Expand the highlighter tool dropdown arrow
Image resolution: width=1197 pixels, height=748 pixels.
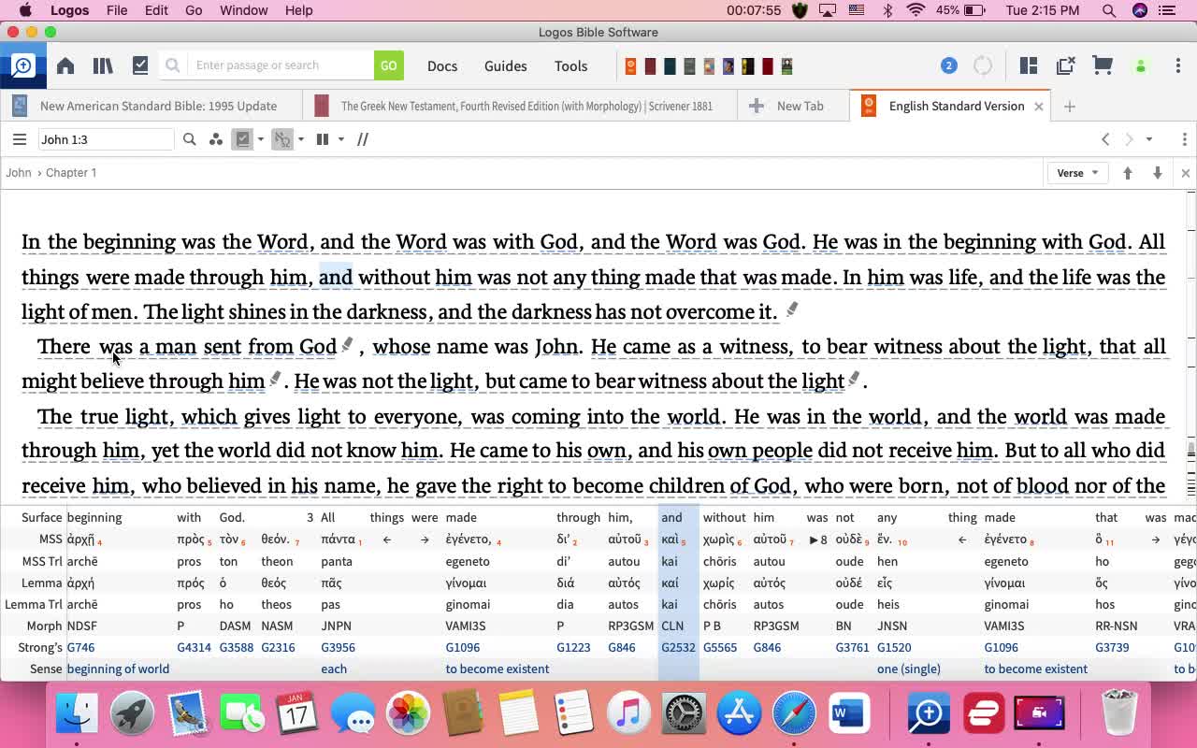click(301, 139)
